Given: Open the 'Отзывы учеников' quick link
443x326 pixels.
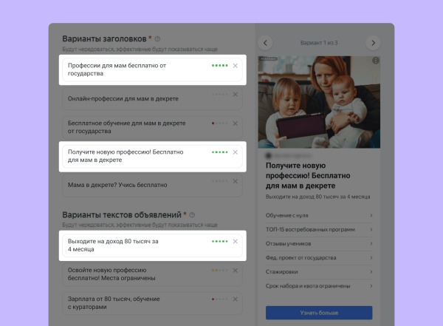Looking at the screenshot, I should click(x=318, y=243).
